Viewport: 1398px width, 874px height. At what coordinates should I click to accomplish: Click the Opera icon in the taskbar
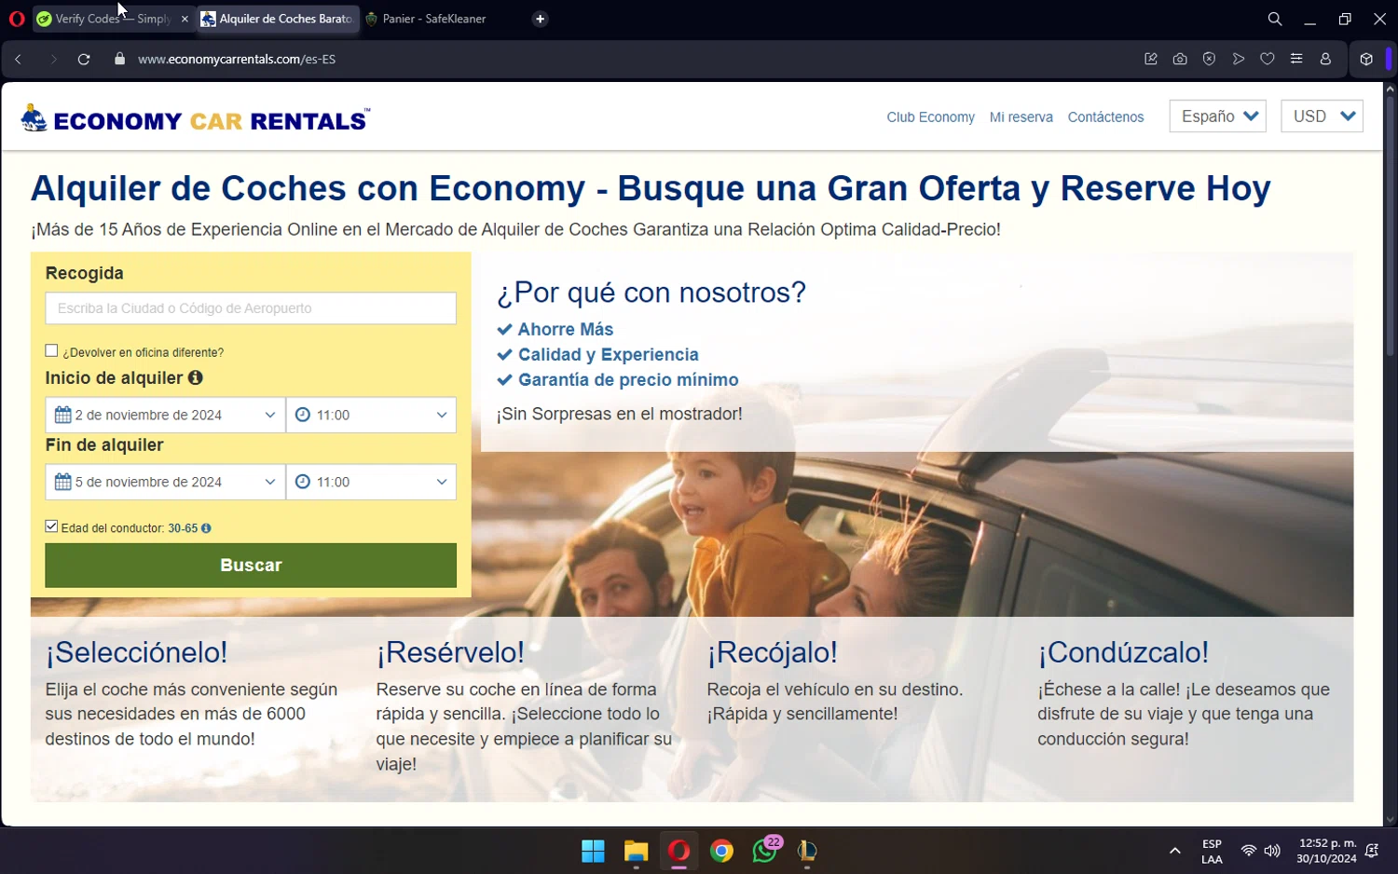(678, 851)
